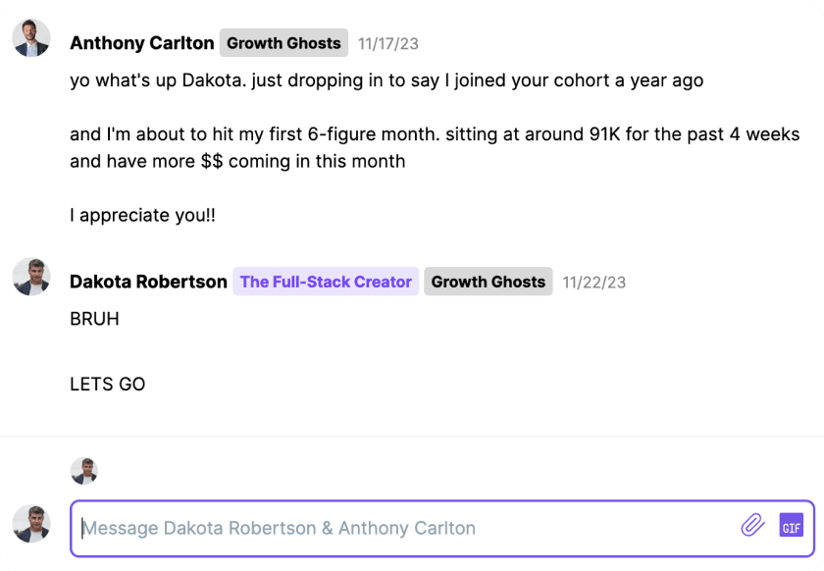
Task: Click the 'yo what's up Dakota' message line
Action: point(386,80)
